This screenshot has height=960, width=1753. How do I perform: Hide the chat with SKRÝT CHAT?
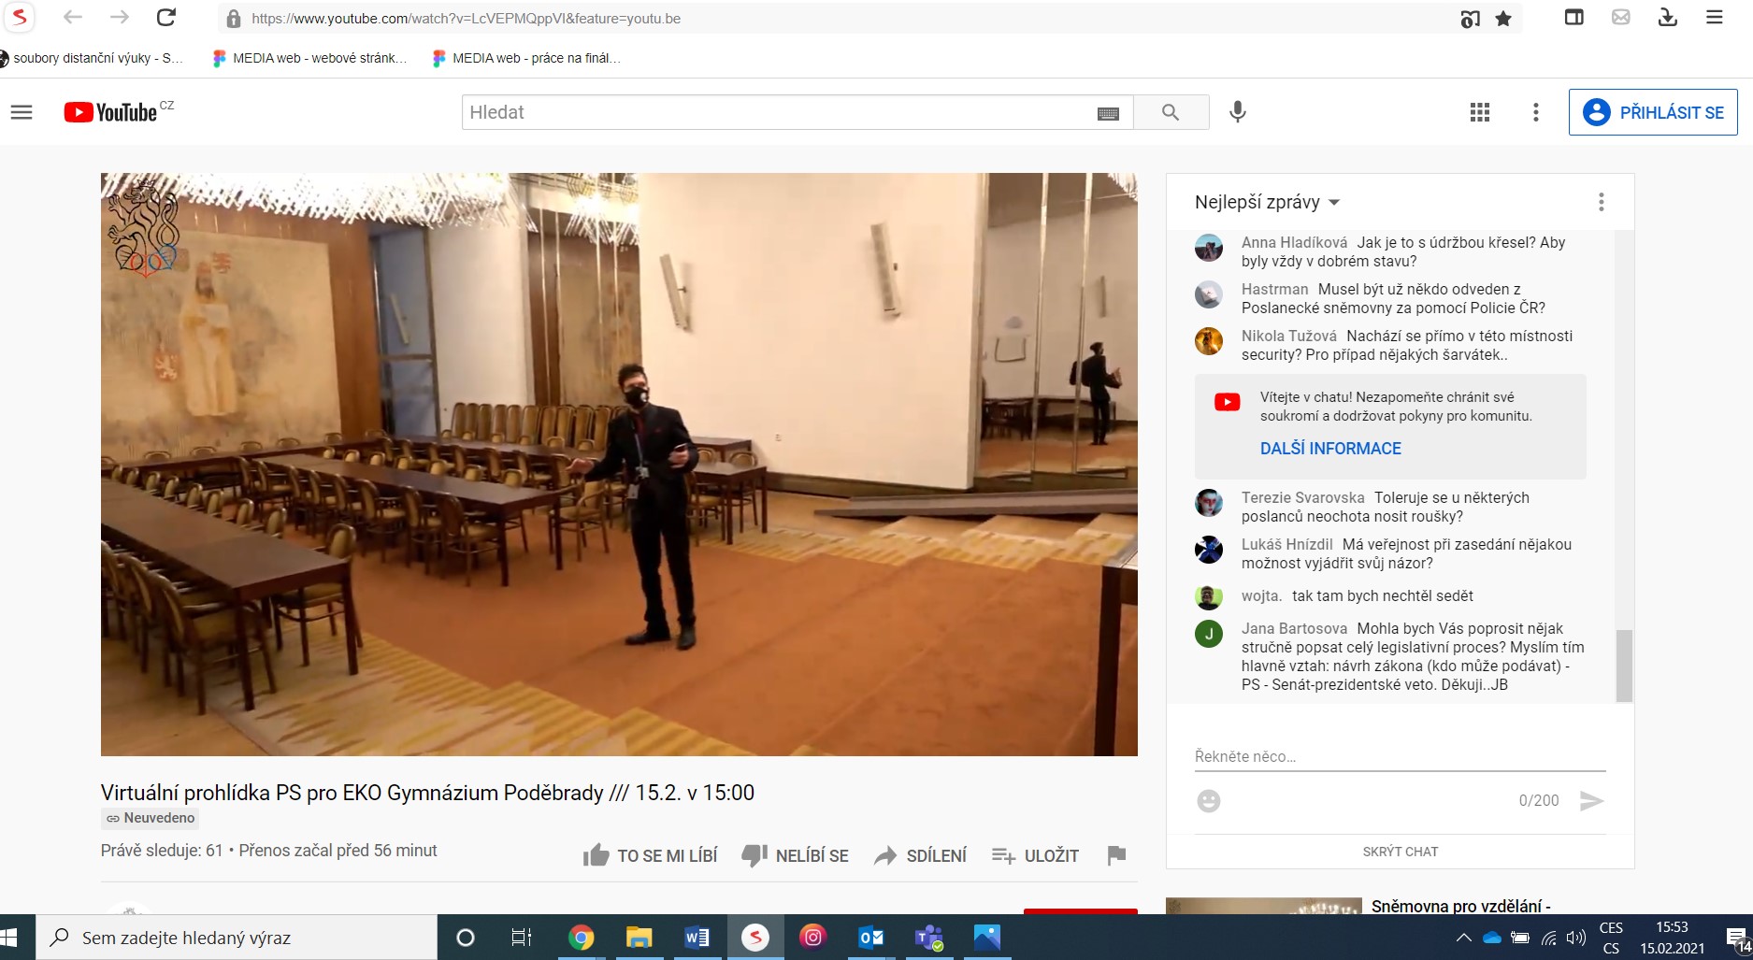coord(1400,852)
